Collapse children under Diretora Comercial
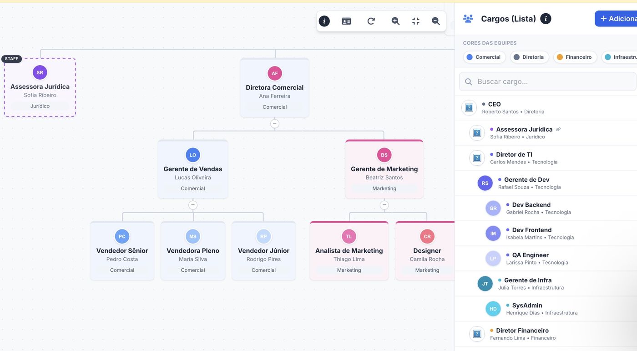 click(x=274, y=123)
